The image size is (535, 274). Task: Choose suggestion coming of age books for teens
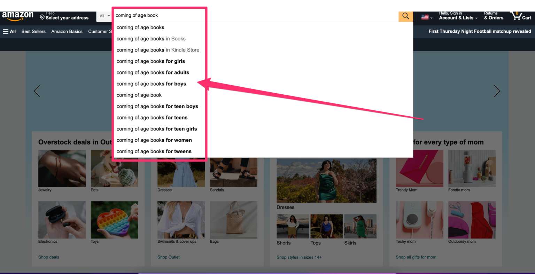pyautogui.click(x=152, y=117)
